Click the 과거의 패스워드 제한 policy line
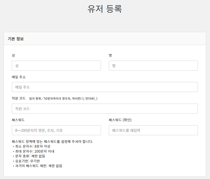This screenshot has height=179, width=210. 38,166
